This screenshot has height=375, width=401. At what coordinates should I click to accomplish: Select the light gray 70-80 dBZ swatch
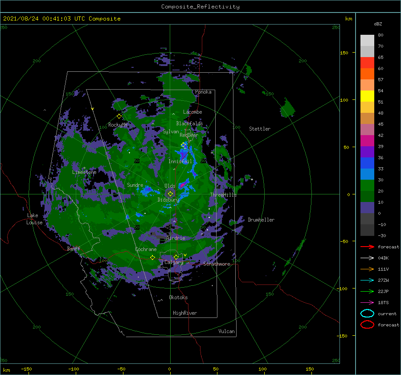(367, 41)
